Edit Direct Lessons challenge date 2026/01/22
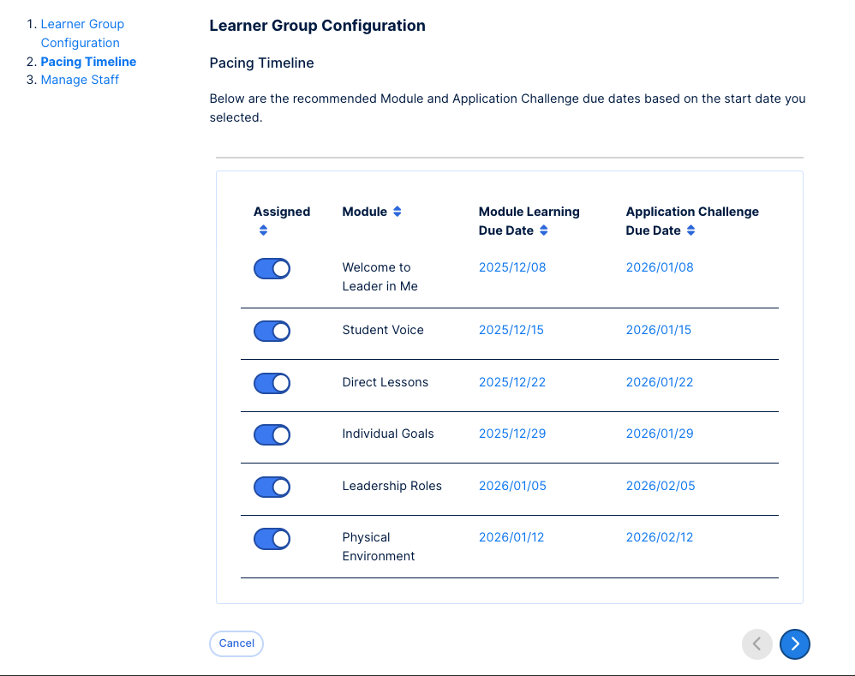 pyautogui.click(x=660, y=382)
